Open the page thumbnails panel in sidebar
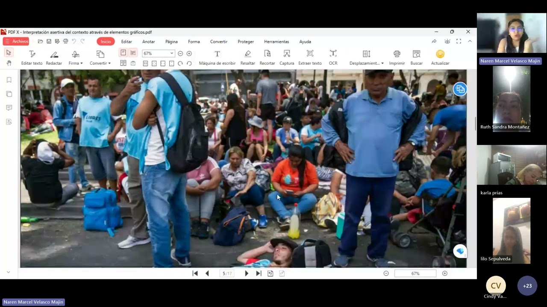 (x=9, y=94)
